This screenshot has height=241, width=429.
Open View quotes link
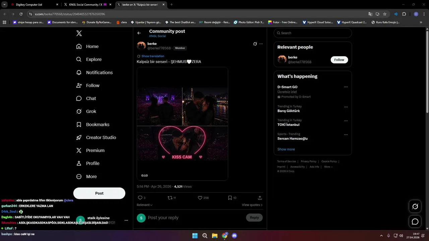[x=252, y=205]
